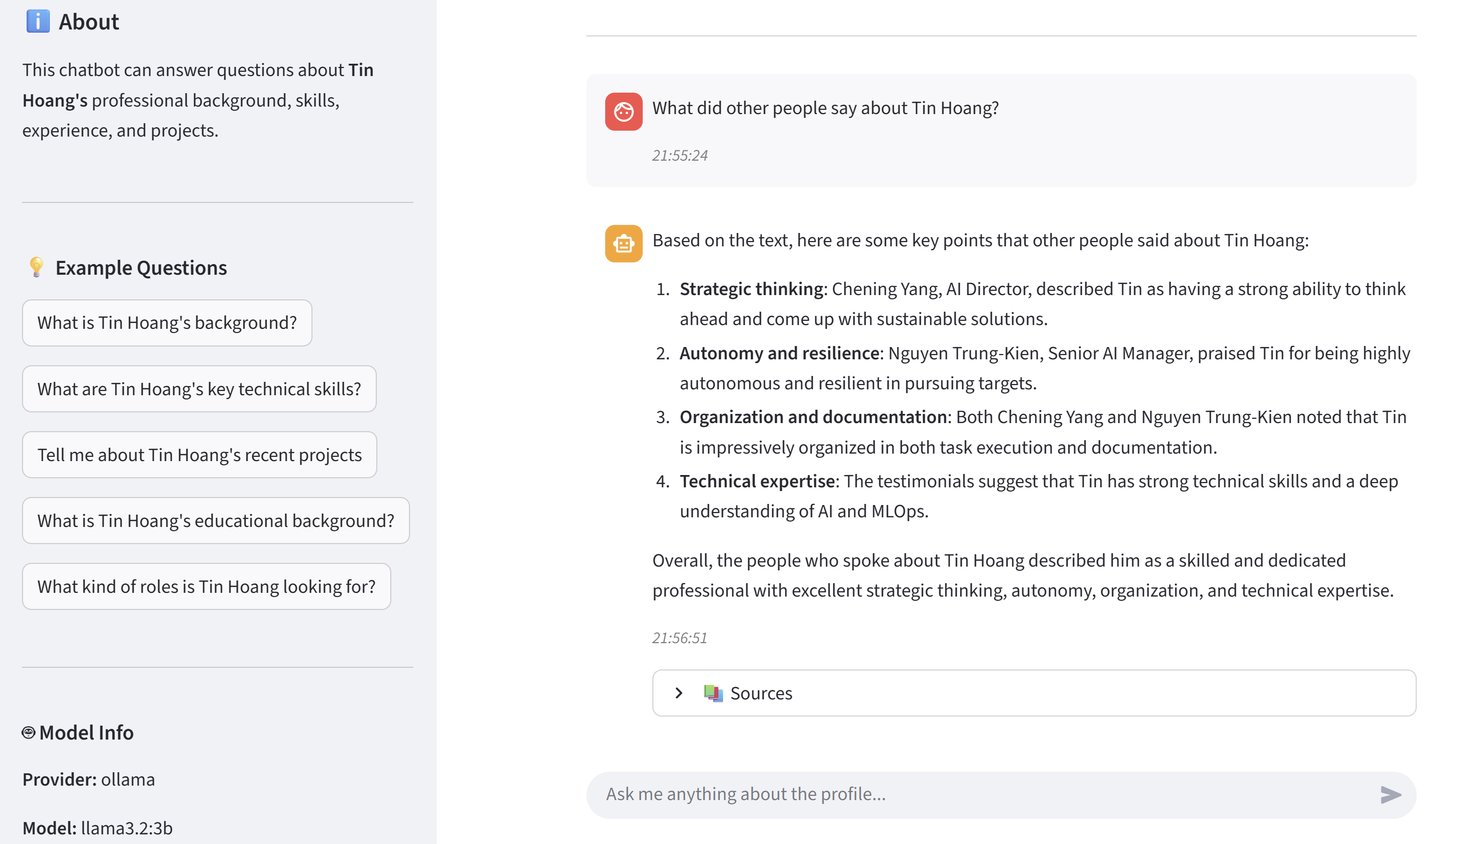Click the colored books Sources icon
The height and width of the screenshot is (844, 1458).
pos(713,692)
